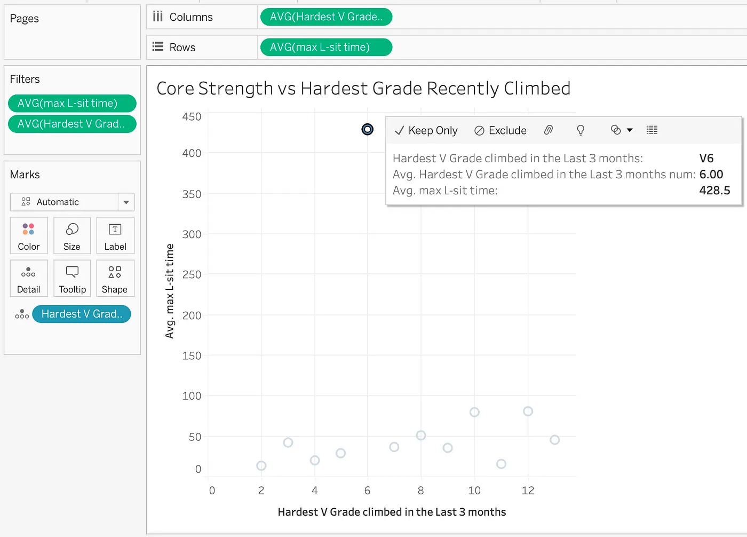Image resolution: width=747 pixels, height=537 pixels.
Task: Click the chart title Core Strength vs Hardest Grade
Action: pyautogui.click(x=363, y=89)
